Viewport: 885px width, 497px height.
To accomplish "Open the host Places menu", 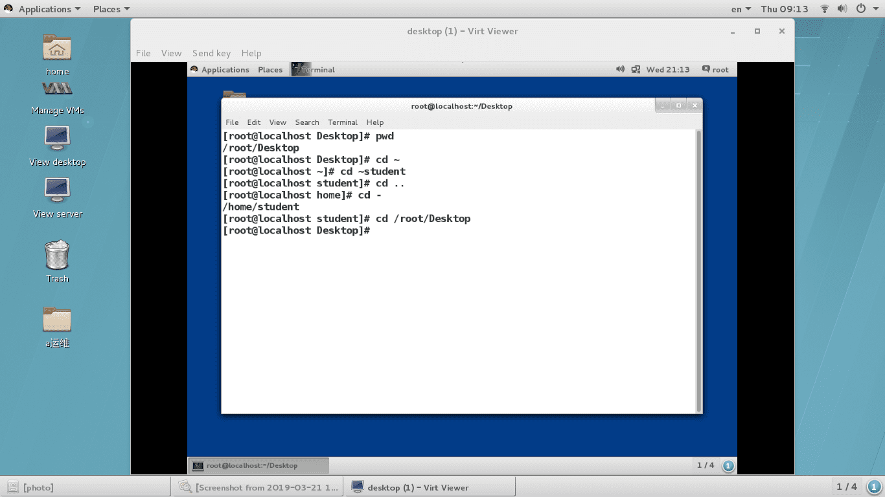I will click(x=111, y=9).
